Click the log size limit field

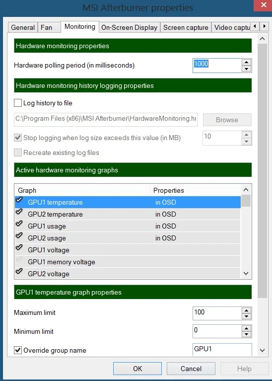click(222, 138)
